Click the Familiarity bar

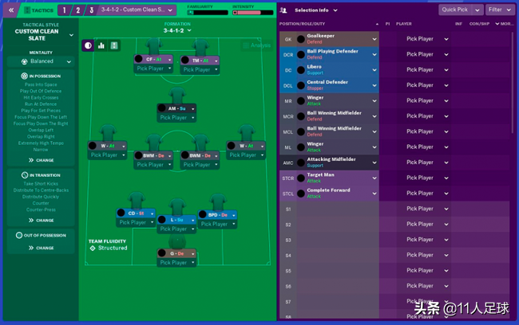coord(208,13)
